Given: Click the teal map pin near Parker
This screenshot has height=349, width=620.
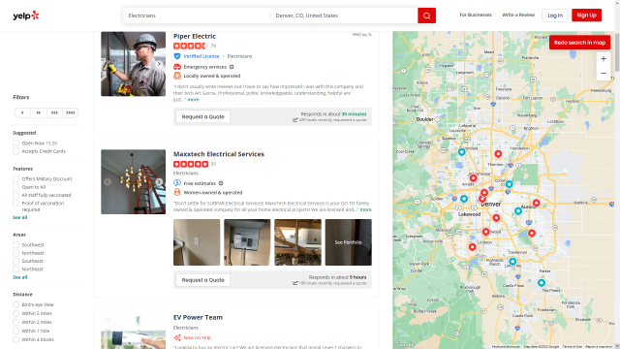Looking at the screenshot, I should click(542, 282).
